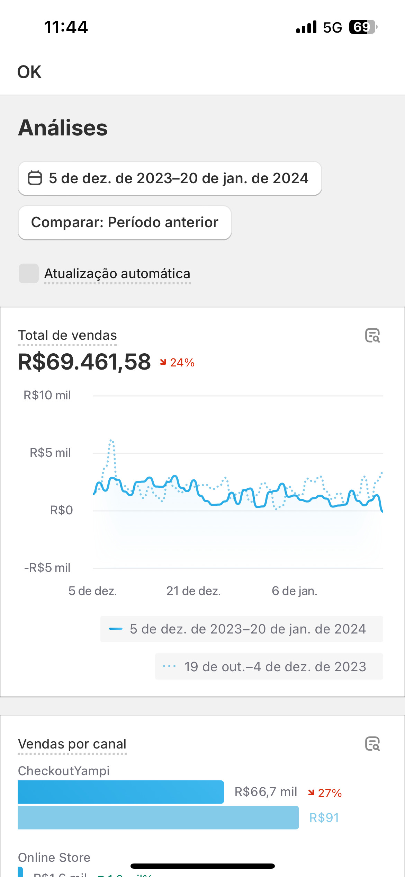Tap the cellular signal strength icon
This screenshot has height=877, width=405.
[306, 27]
